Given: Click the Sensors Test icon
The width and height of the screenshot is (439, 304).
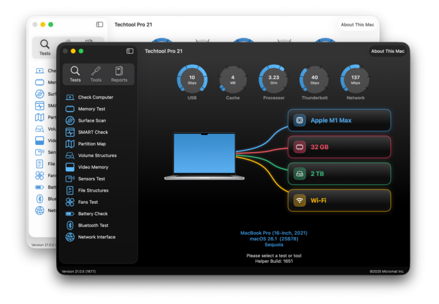Looking at the screenshot, I should [x=70, y=179].
